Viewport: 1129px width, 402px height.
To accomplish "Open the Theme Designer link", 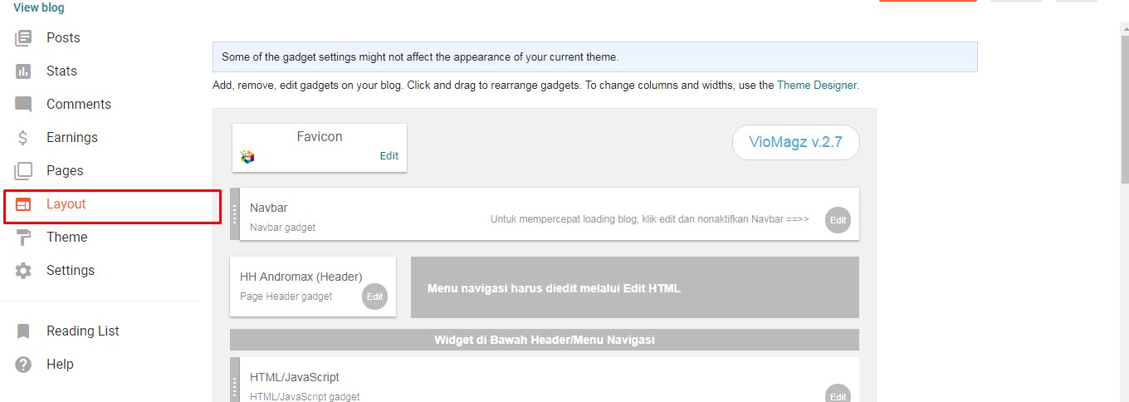I will pos(817,85).
